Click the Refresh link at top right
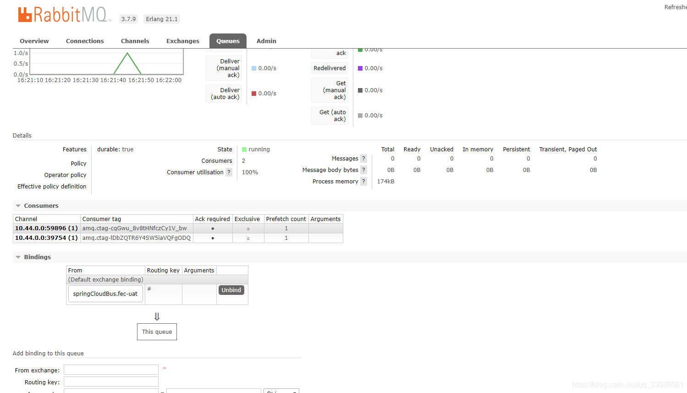Image resolution: width=687 pixels, height=393 pixels. coord(676,7)
